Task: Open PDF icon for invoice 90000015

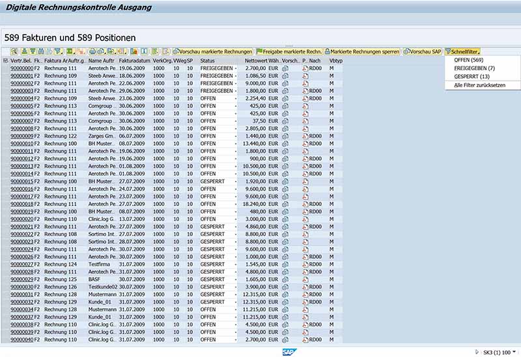Action: (305, 181)
